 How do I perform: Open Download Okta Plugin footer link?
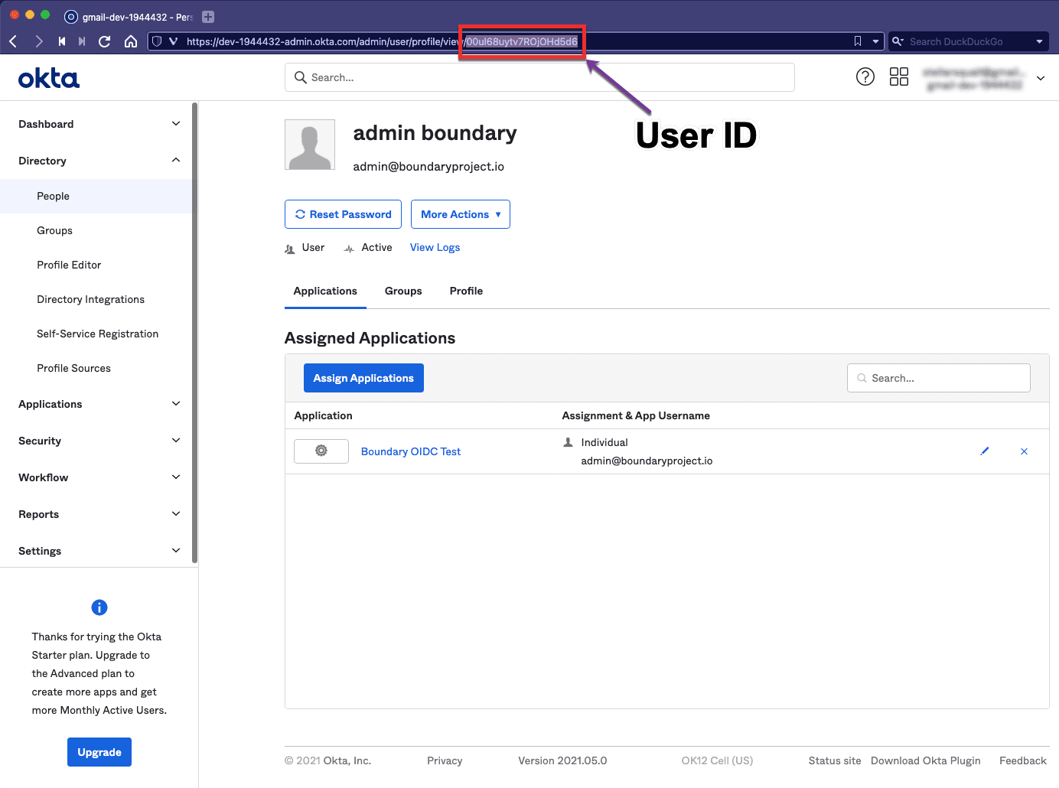pos(926,760)
